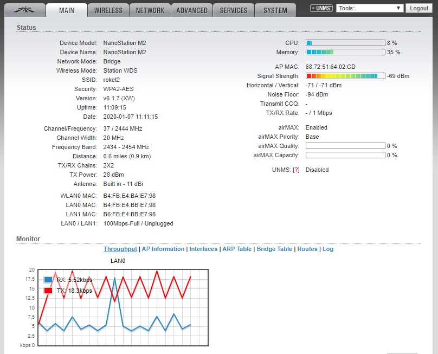The image size is (438, 354).
Task: Click the TX/RX Rate value - / 1 Mbps
Action: [x=319, y=113]
